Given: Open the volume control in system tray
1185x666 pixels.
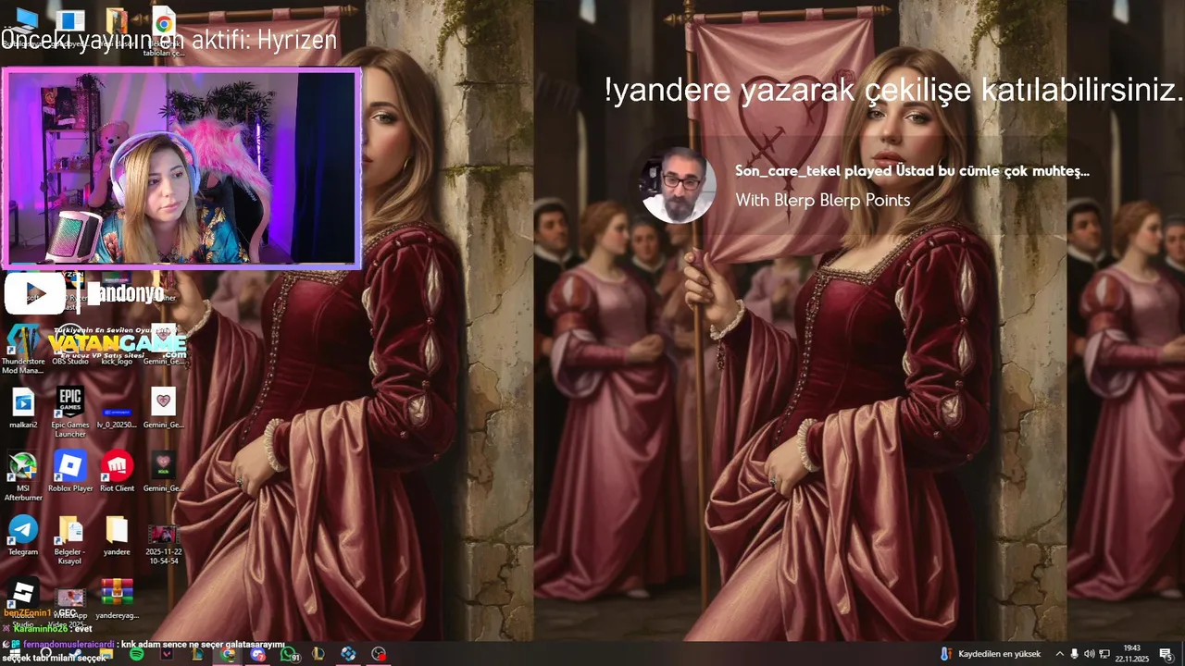Looking at the screenshot, I should point(1090,654).
